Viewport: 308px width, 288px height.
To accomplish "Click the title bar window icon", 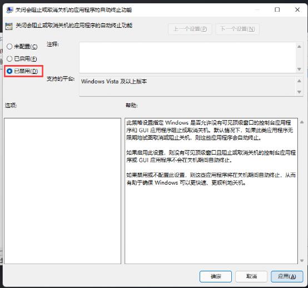I will [9, 10].
